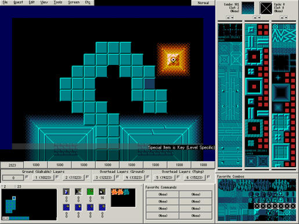Open the File menu
This screenshot has height=224, width=299.
click(x=5, y=2)
